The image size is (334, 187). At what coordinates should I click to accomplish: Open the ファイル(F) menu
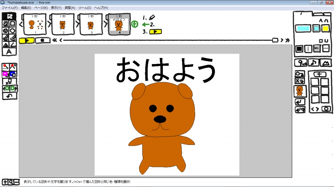pyautogui.click(x=10, y=7)
